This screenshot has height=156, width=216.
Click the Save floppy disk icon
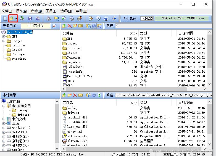click(30, 18)
